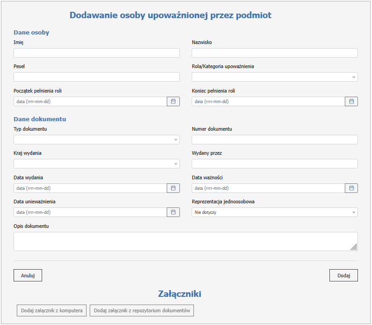
Task: Focus the Imię text field
Action: (x=97, y=53)
